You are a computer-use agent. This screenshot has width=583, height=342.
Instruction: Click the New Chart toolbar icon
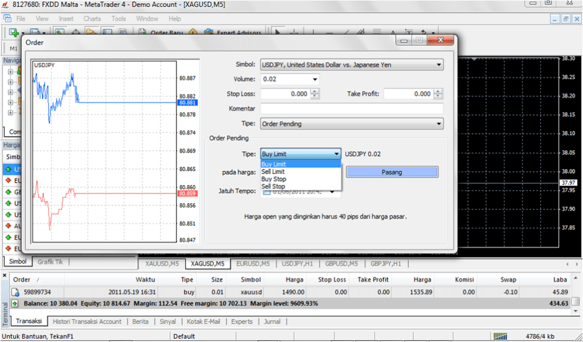point(14,32)
